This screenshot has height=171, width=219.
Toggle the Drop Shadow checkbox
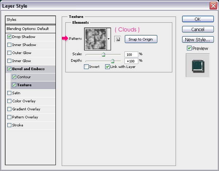[x=9, y=37]
